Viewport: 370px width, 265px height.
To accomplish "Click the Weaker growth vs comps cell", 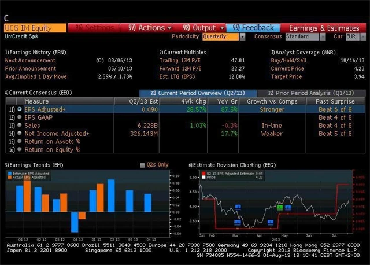I will pos(272,134).
